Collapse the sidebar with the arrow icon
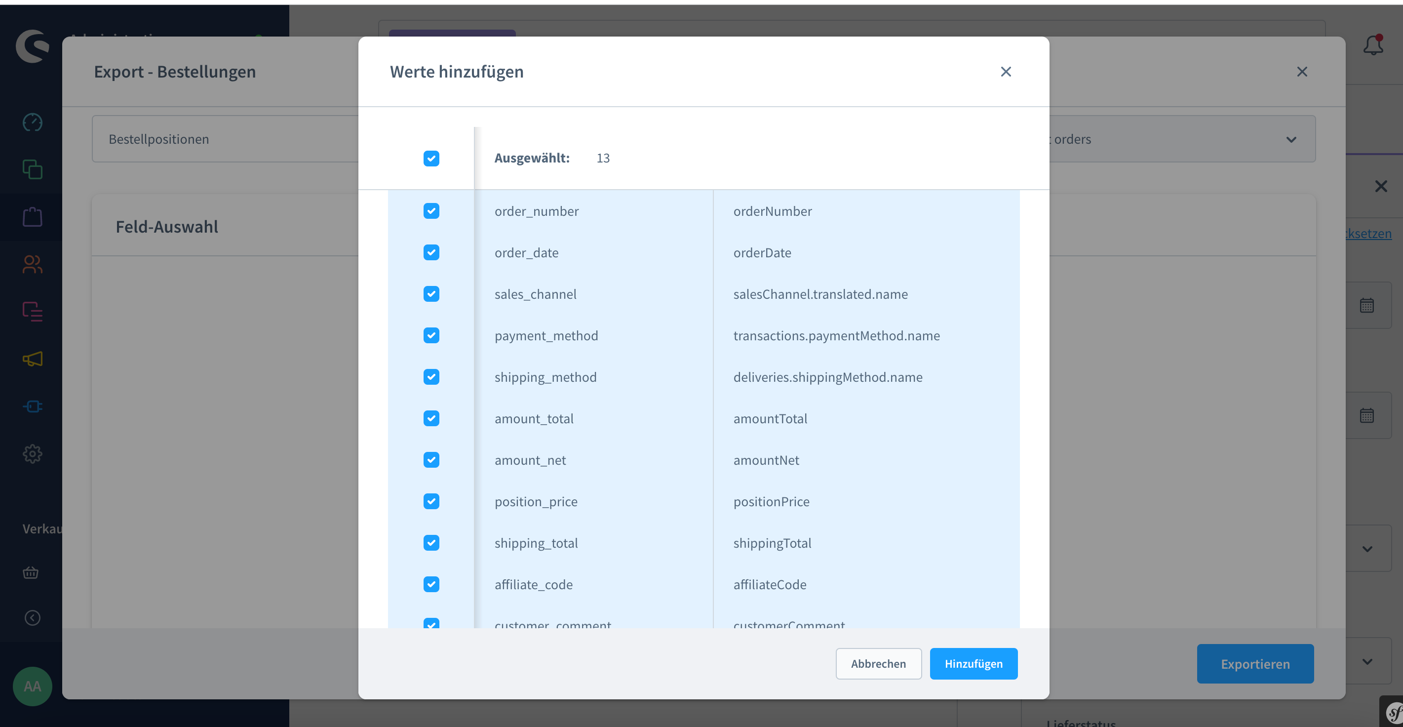 click(33, 617)
